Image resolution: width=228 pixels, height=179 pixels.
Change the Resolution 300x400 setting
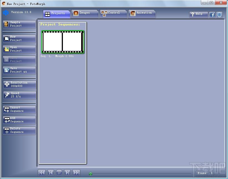pyautogui.click(x=20, y=85)
